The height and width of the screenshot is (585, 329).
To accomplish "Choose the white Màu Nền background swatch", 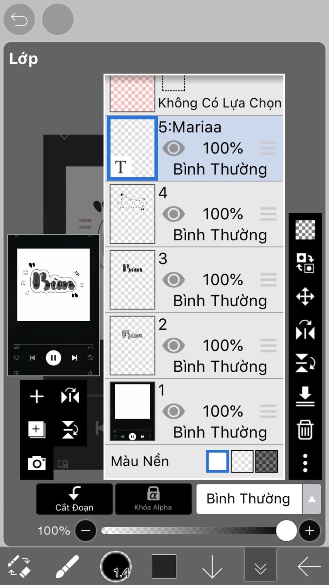I will 218,461.
